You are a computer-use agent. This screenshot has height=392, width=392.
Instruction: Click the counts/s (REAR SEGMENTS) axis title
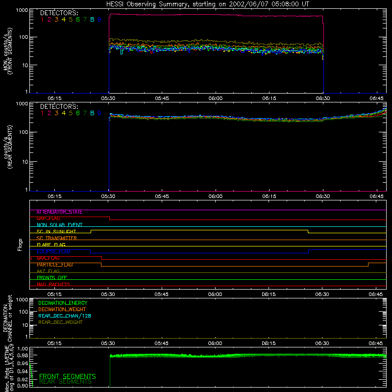coord(8,147)
